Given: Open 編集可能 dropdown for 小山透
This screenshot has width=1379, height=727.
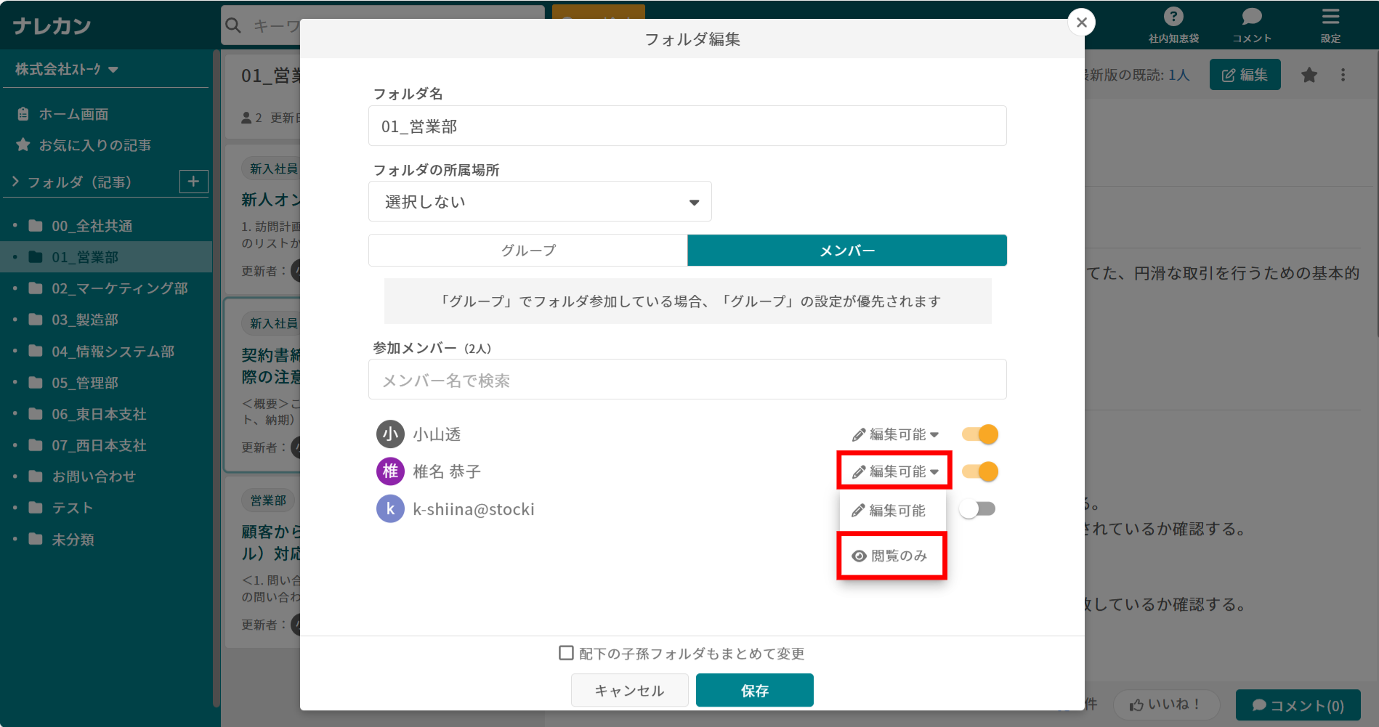Looking at the screenshot, I should [894, 434].
